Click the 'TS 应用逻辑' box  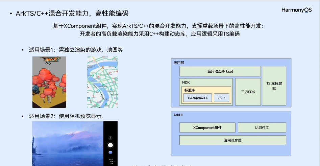(274, 86)
